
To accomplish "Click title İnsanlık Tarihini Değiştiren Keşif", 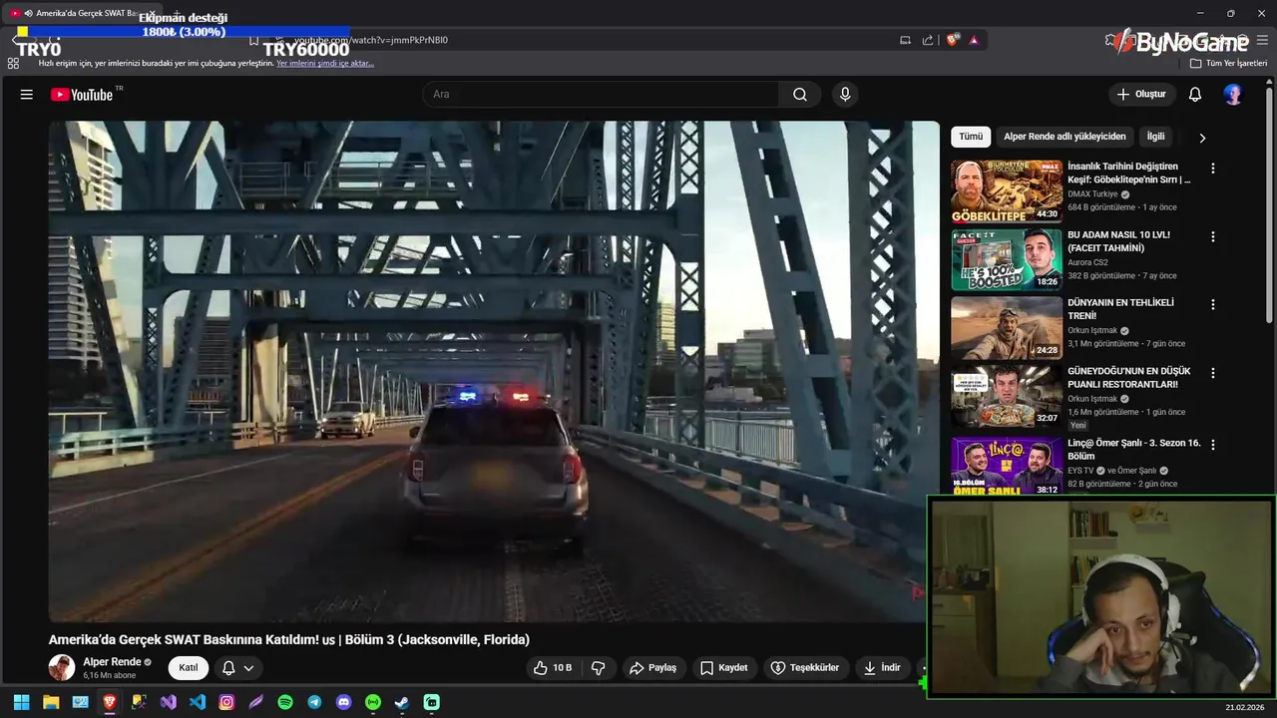I will pos(1129,173).
